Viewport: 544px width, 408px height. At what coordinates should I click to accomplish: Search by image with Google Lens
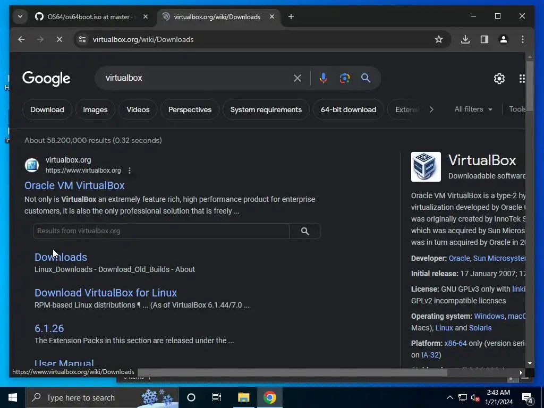pos(344,78)
